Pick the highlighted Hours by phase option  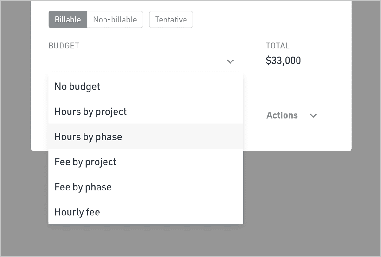[88, 137]
